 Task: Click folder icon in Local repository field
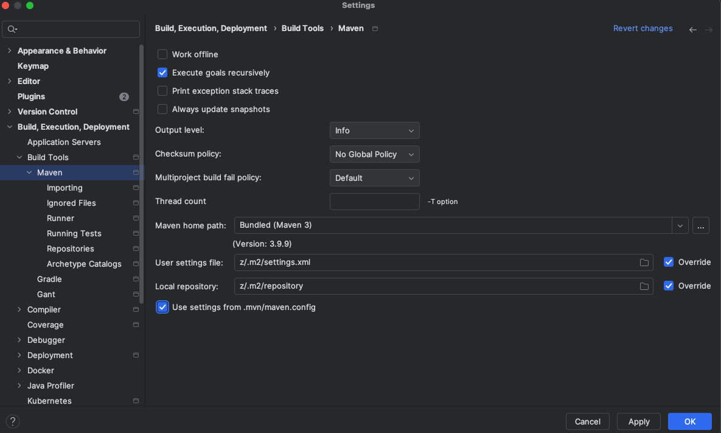pyautogui.click(x=644, y=286)
